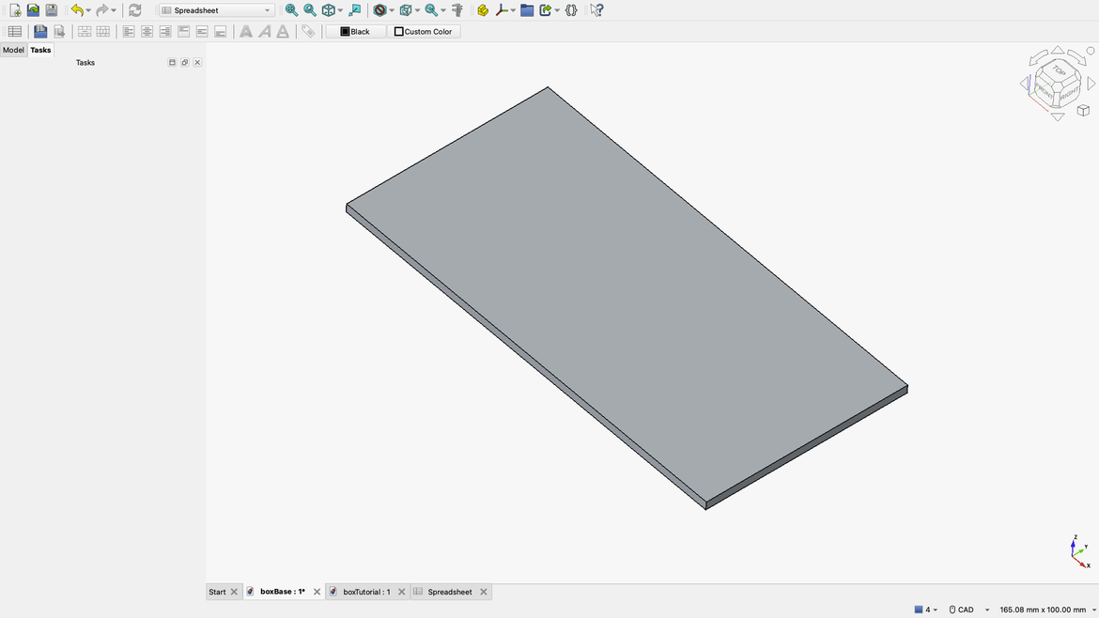Open the Set Alias tool
Screen dimensions: 1099x618
(x=309, y=31)
